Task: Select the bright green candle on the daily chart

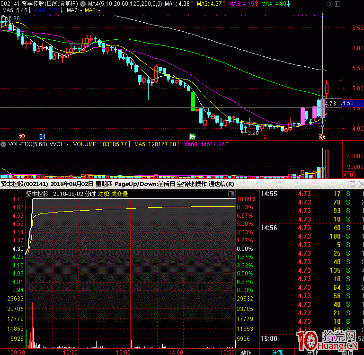Action: pos(193,101)
